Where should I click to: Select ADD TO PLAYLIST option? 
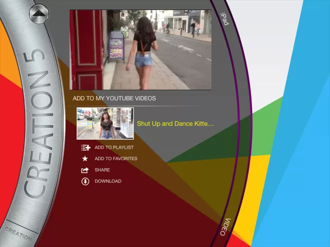[x=114, y=147]
